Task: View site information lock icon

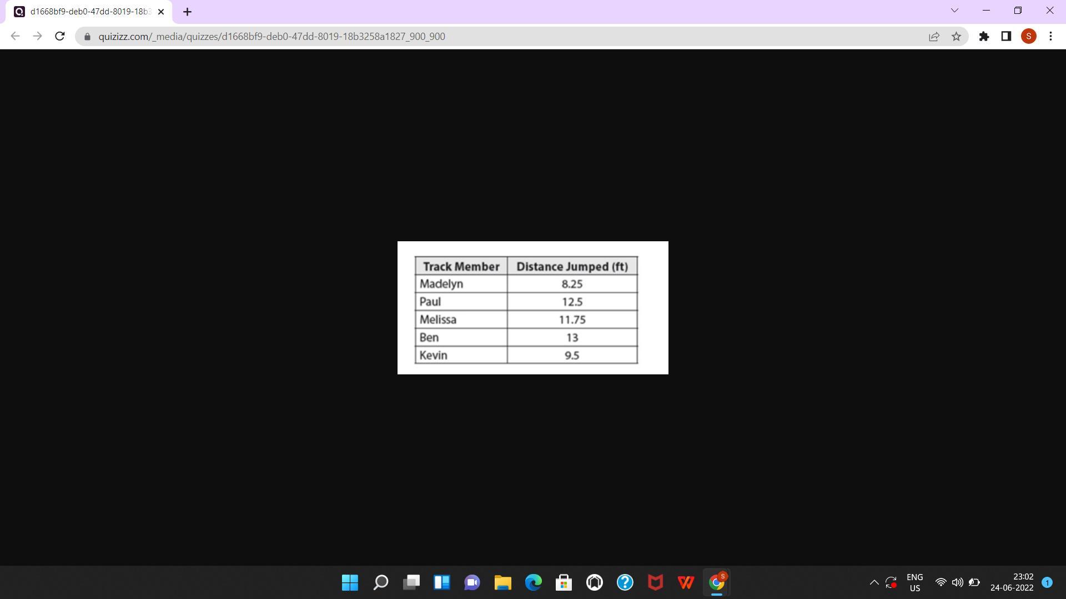Action: point(87,37)
